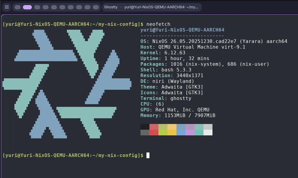Click the blinking terminal cursor block
The height and width of the screenshot is (178, 298).
pyautogui.click(x=148, y=155)
